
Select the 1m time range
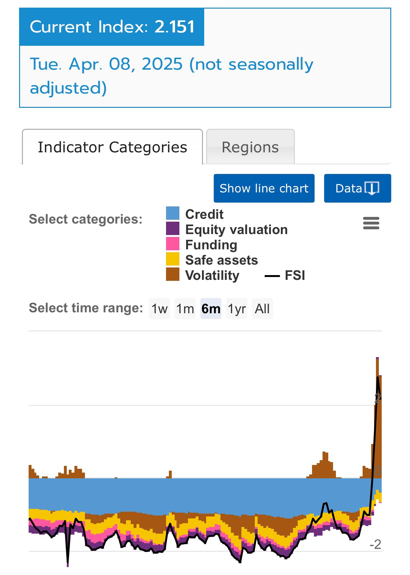[185, 308]
